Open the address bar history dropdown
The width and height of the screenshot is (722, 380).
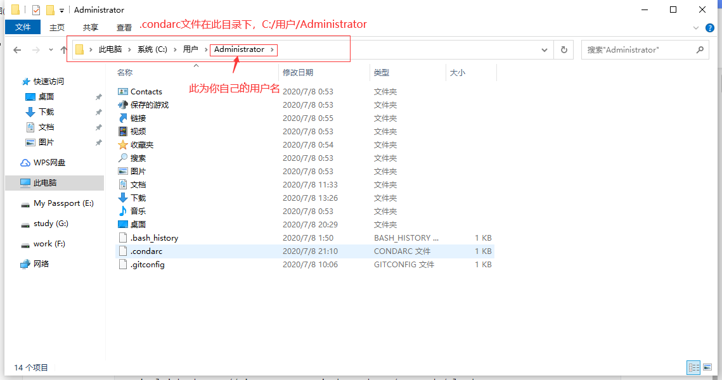pyautogui.click(x=544, y=49)
